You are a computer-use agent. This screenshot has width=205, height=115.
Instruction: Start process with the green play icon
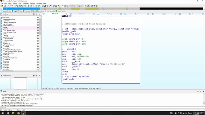coord(62,6)
